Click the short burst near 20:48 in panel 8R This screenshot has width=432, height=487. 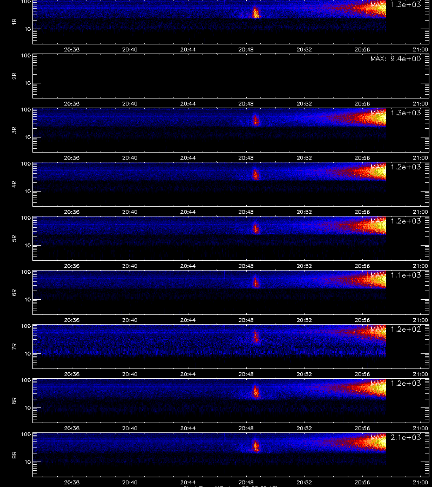click(x=256, y=391)
